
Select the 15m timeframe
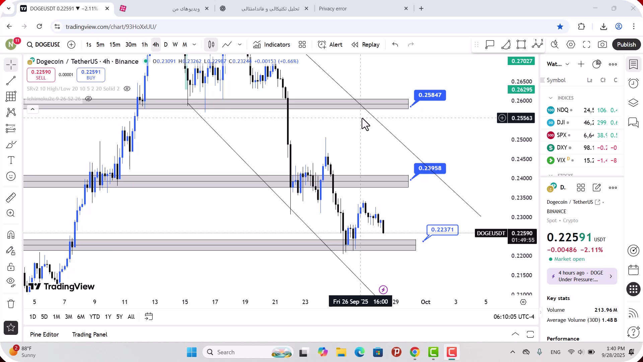pos(115,45)
